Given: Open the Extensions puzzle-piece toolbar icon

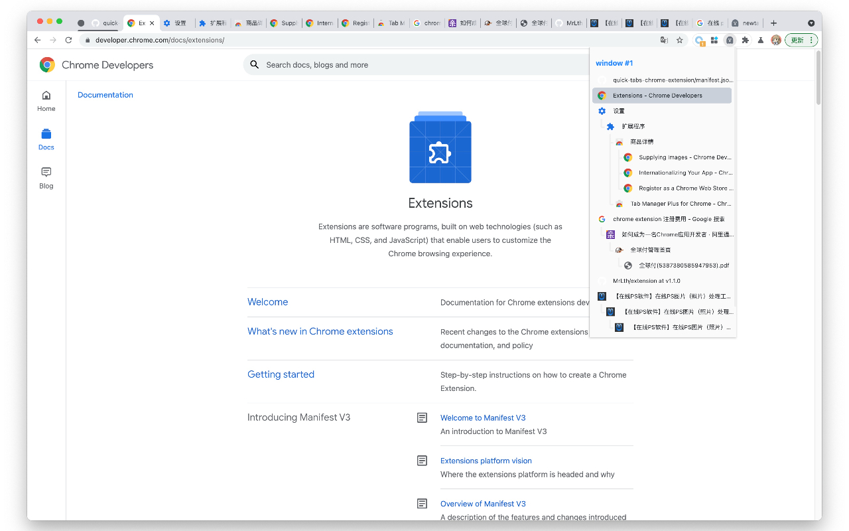Looking at the screenshot, I should click(745, 40).
